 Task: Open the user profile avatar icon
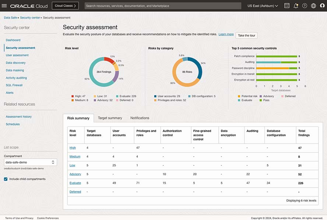(x=322, y=6)
